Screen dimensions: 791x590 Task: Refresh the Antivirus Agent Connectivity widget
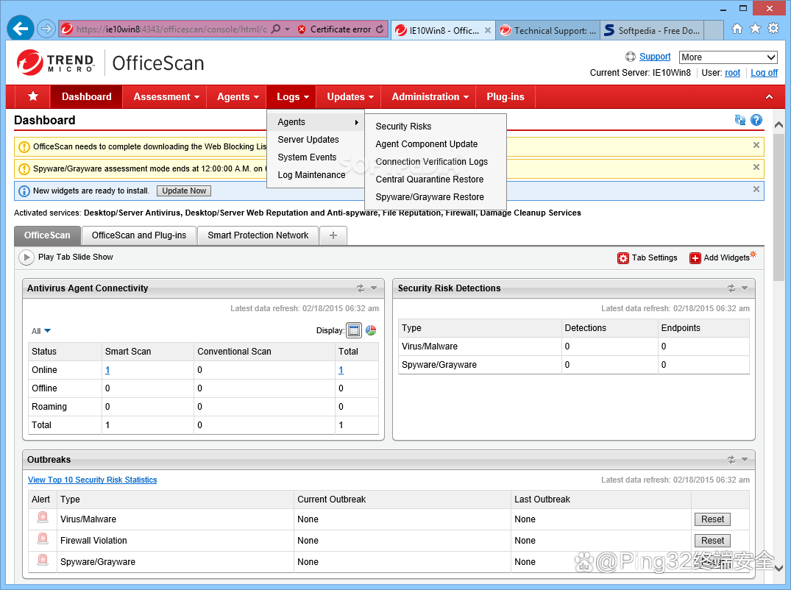click(361, 288)
